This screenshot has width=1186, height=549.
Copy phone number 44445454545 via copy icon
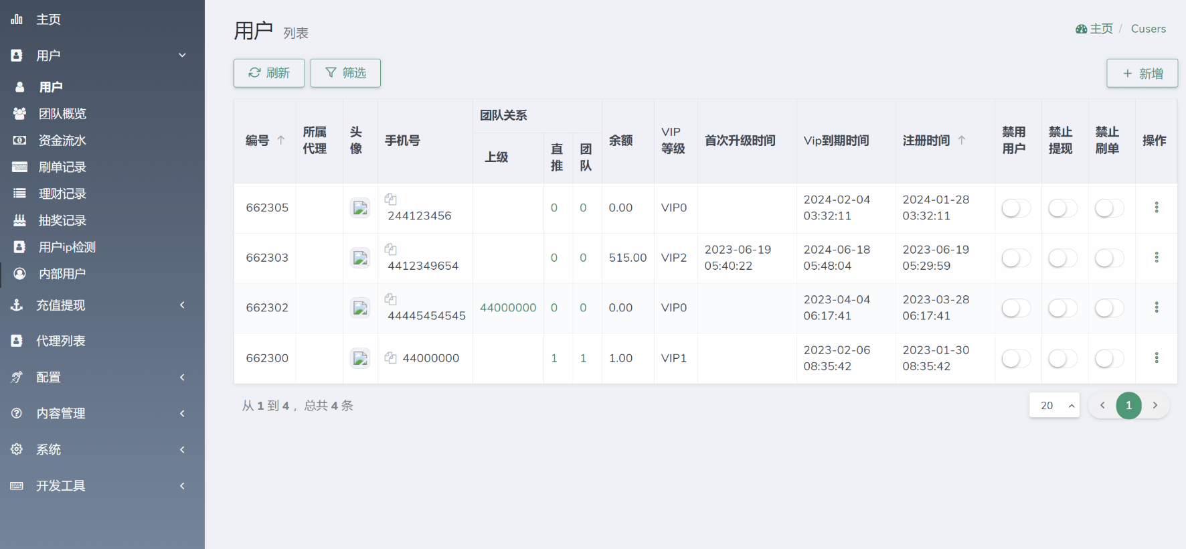(391, 299)
